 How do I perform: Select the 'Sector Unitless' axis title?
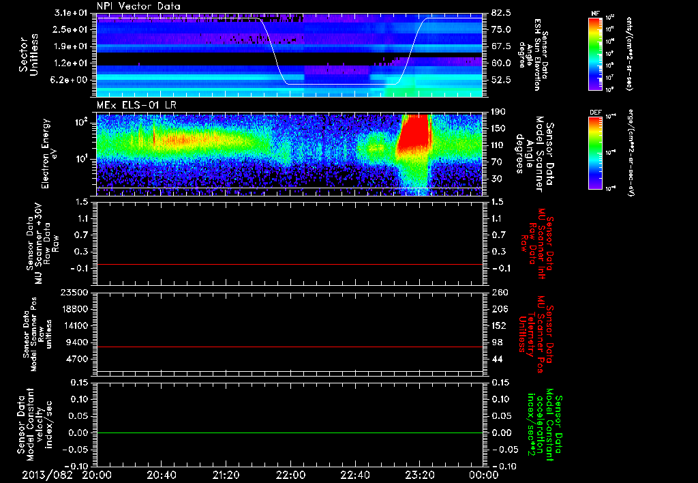click(x=29, y=55)
